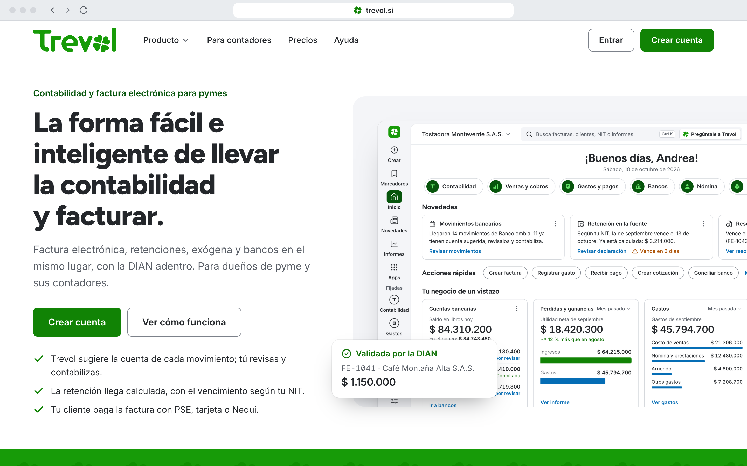The width and height of the screenshot is (747, 466).
Task: Click Crear factura quick action
Action: coord(505,273)
